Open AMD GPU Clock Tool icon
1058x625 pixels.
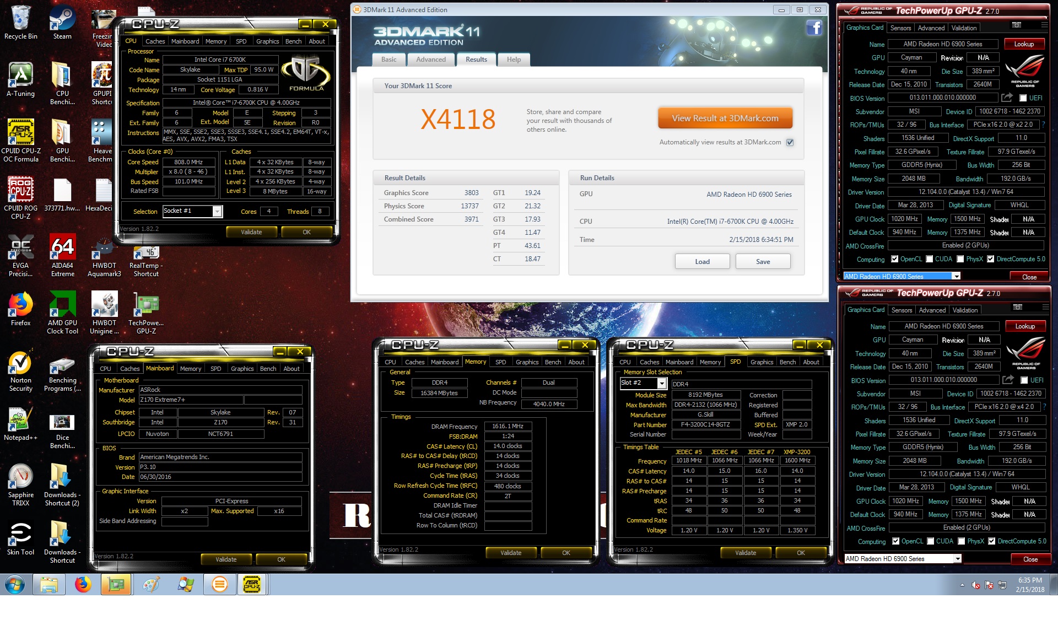coord(62,313)
